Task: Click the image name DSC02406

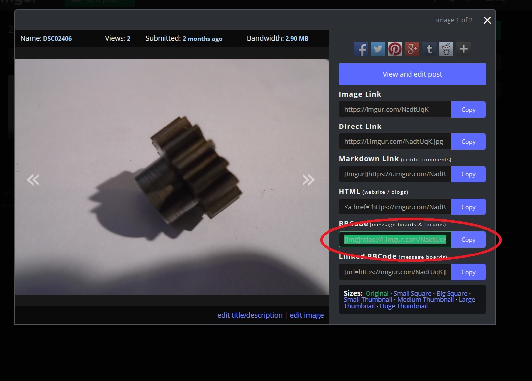Action: (x=57, y=39)
